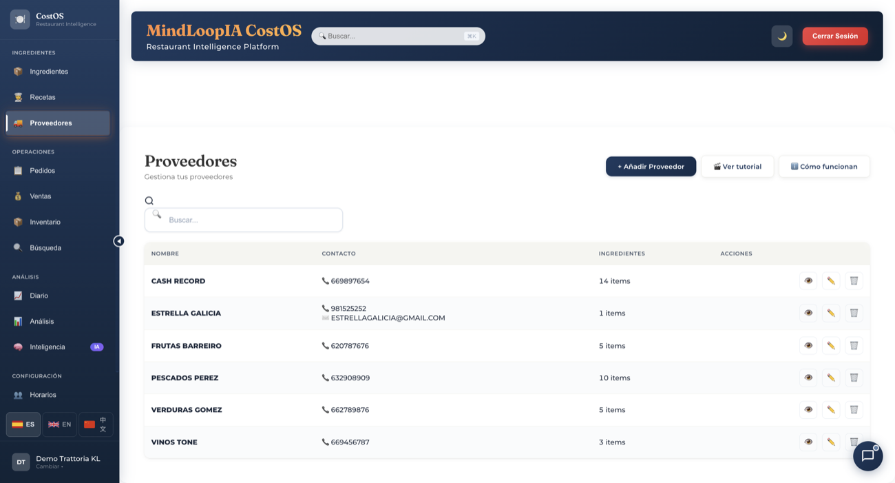Click email ESTRELLAGALICIA@GMAIL.COM
The width and height of the screenshot is (895, 483).
coord(388,318)
